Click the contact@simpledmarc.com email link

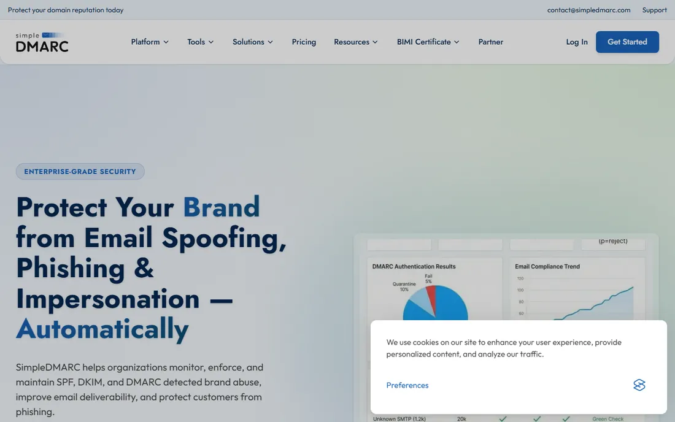(588, 10)
